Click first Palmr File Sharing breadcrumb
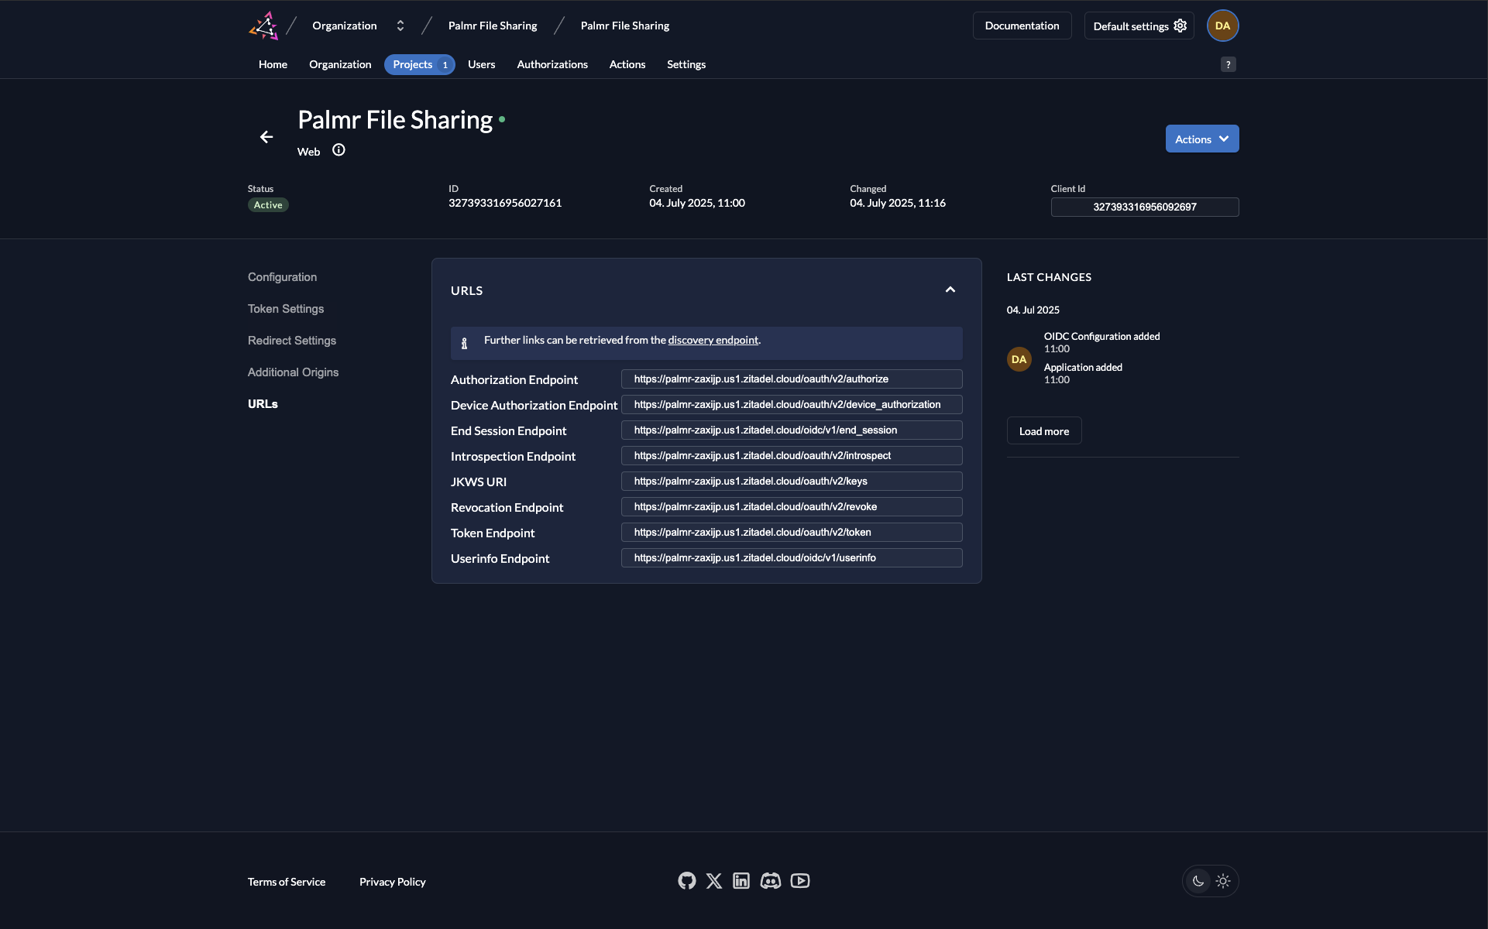Viewport: 1488px width, 929px height. 493,26
